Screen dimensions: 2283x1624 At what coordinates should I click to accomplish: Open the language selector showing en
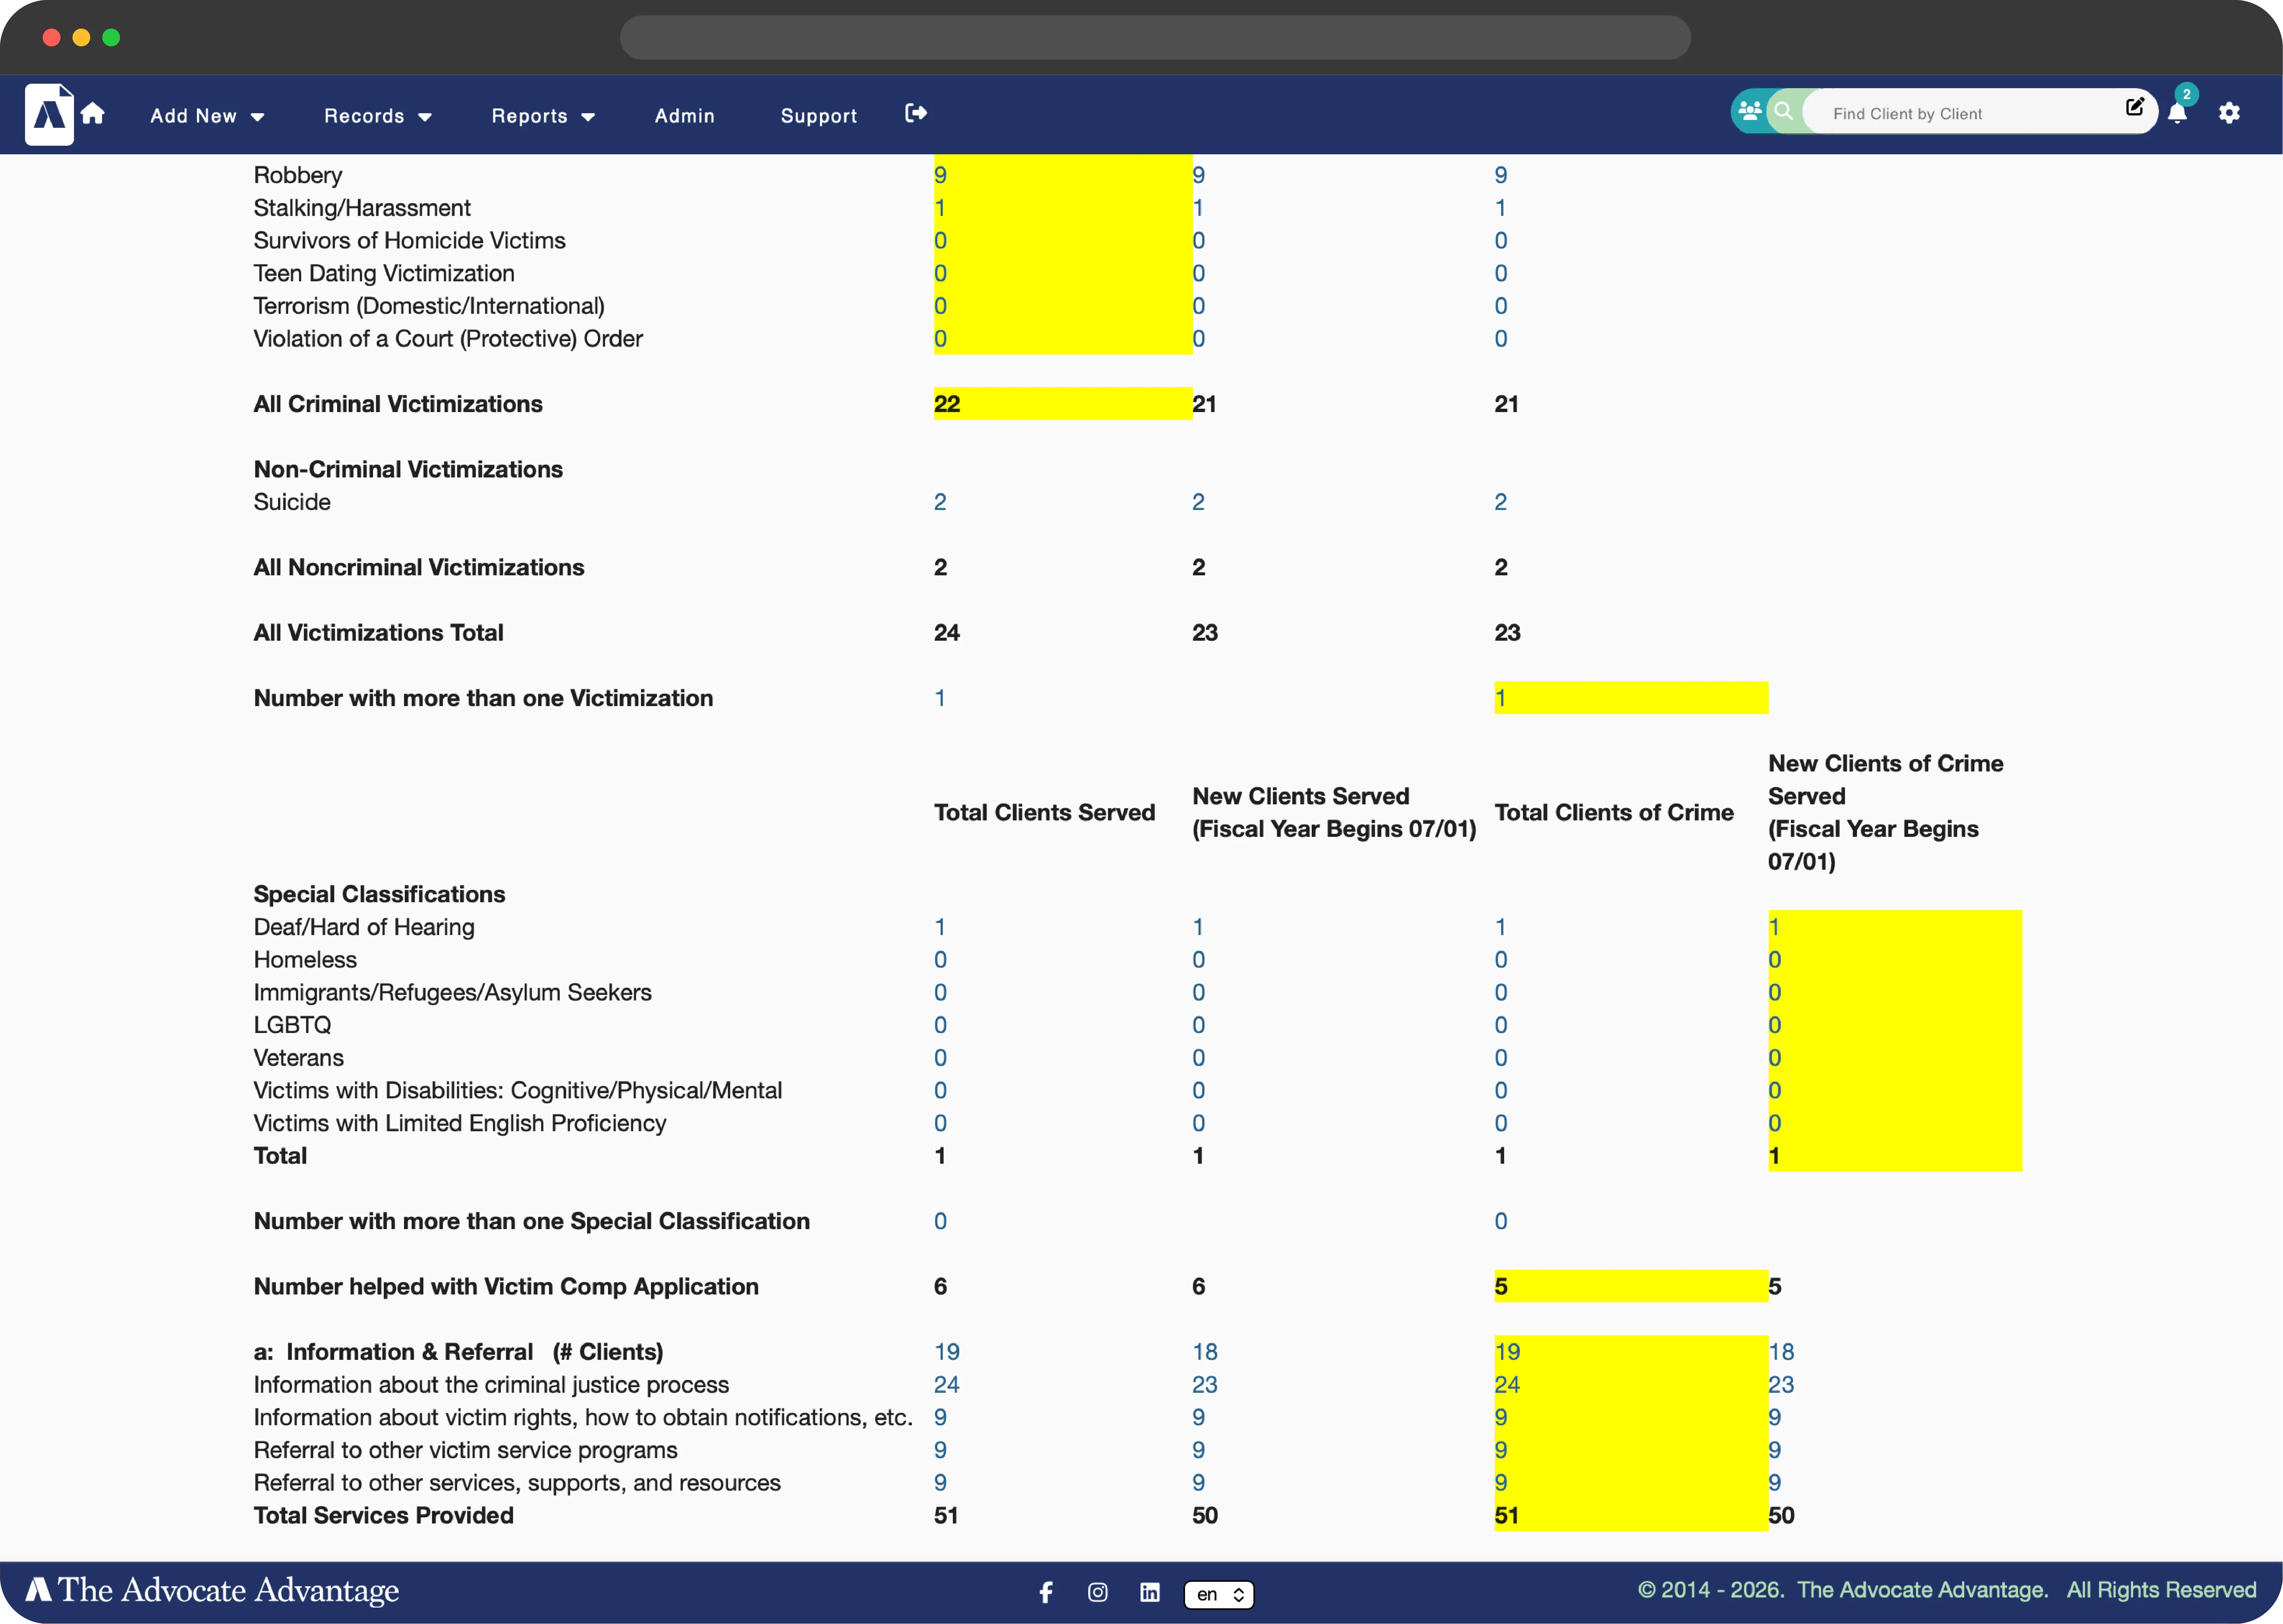click(1219, 1594)
